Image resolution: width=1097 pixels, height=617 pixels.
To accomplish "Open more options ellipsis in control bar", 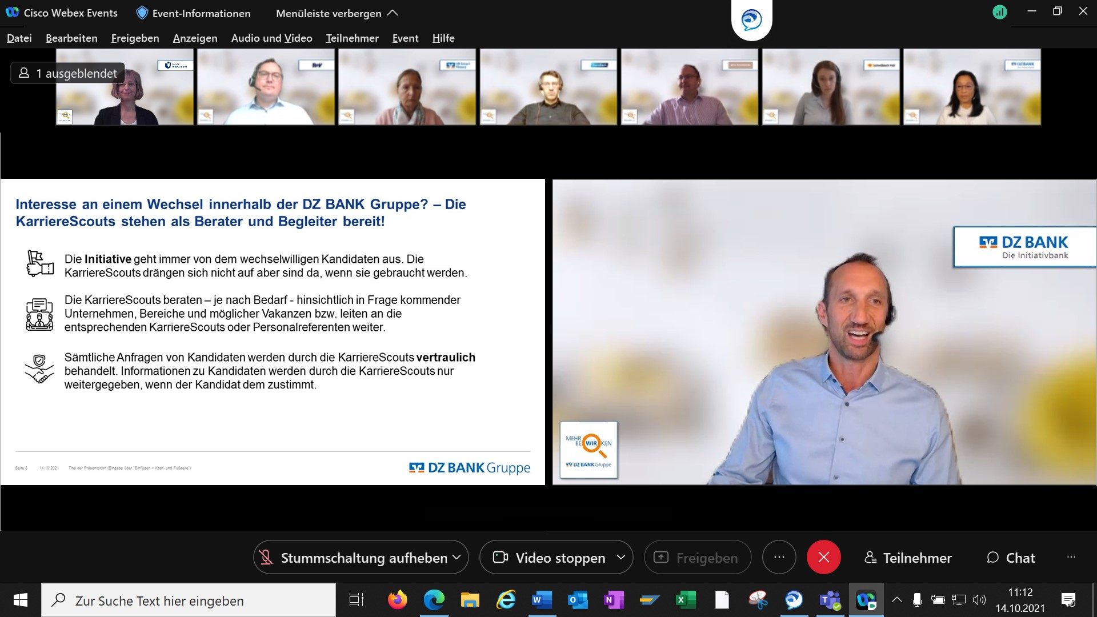I will click(779, 557).
